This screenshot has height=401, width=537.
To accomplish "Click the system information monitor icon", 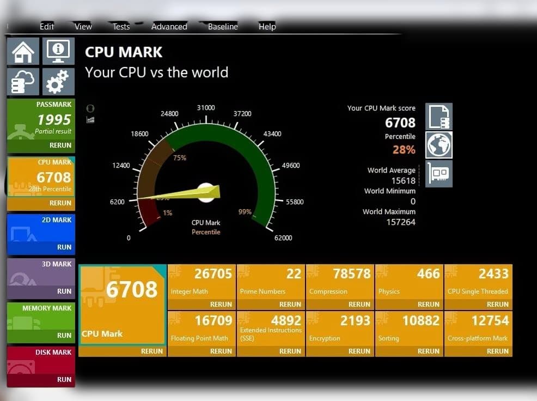I will tap(58, 51).
